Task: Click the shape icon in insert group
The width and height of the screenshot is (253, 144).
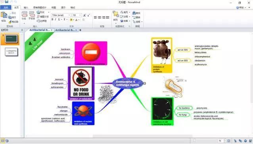Action: [x=38, y=12]
